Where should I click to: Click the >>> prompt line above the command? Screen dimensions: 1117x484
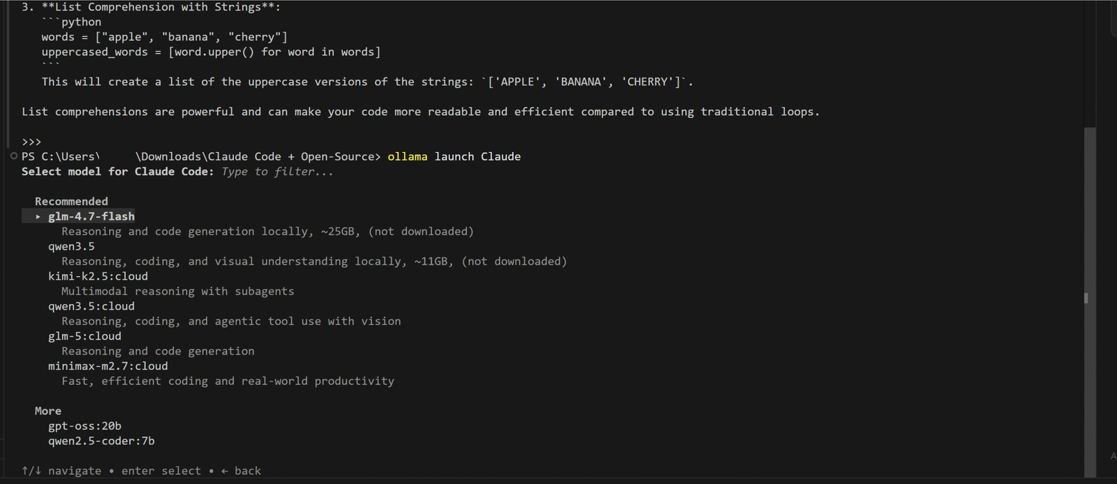point(31,142)
